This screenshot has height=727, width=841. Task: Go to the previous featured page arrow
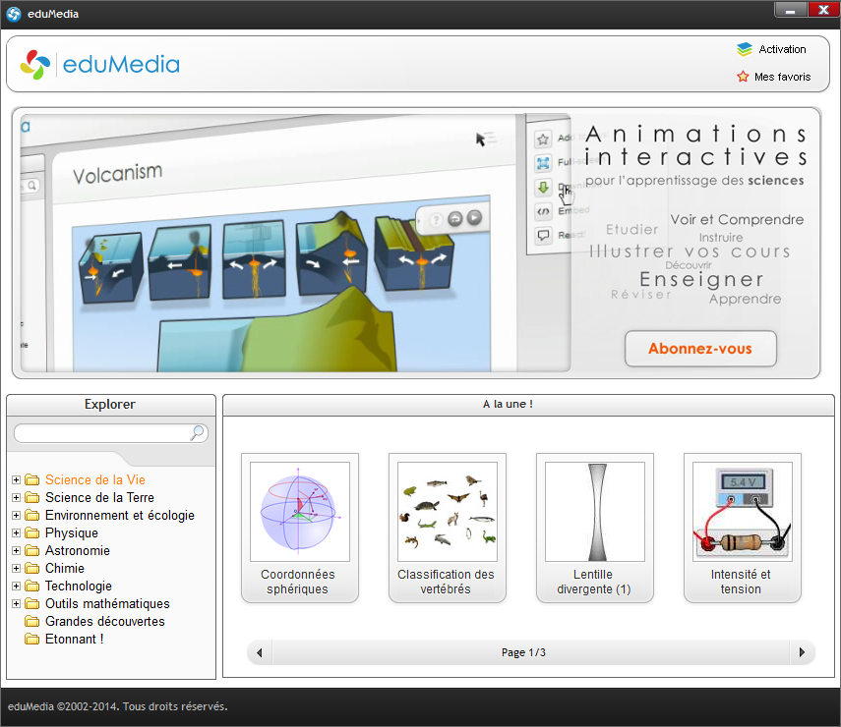(x=260, y=652)
